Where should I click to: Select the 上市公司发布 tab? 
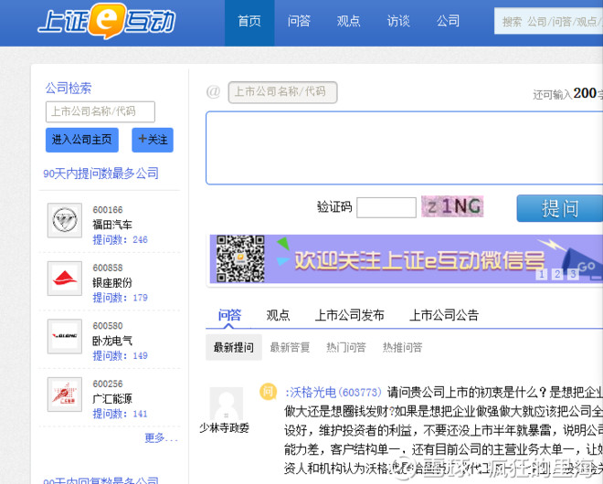pos(350,315)
